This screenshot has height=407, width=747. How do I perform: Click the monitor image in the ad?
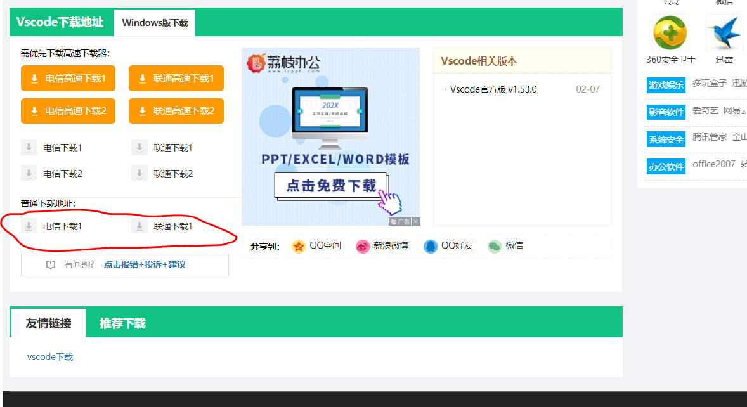(x=330, y=117)
